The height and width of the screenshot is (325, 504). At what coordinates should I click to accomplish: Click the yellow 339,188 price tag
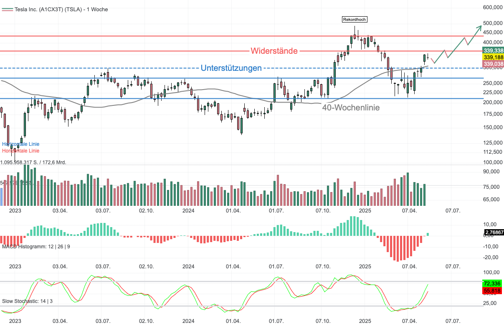[493, 57]
